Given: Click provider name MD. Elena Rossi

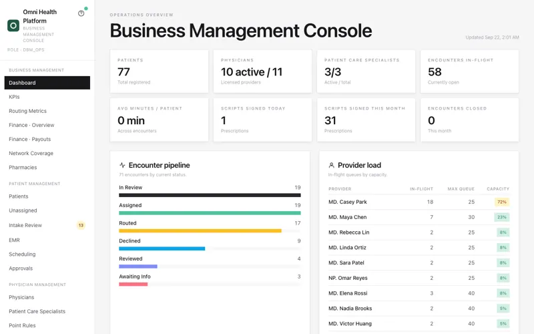Looking at the screenshot, I should [x=348, y=293].
